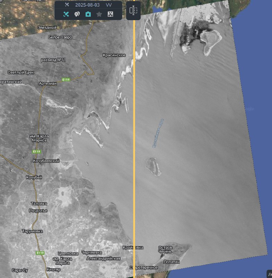Click the Черняевка label
The height and width of the screenshot is (278, 272).
tap(91, 253)
